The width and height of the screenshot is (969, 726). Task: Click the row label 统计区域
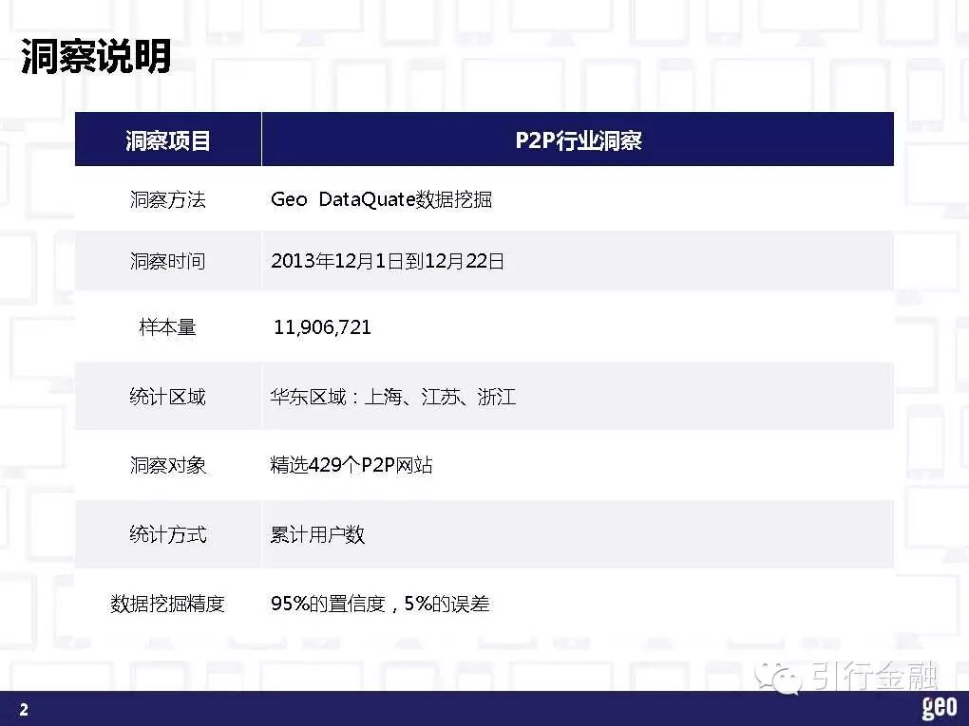coord(167,397)
